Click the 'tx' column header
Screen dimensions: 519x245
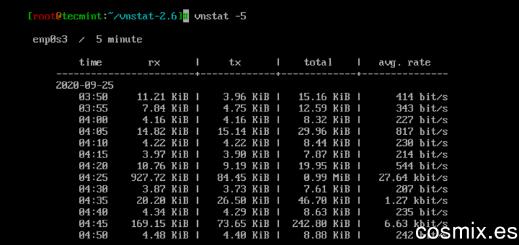tap(235, 62)
